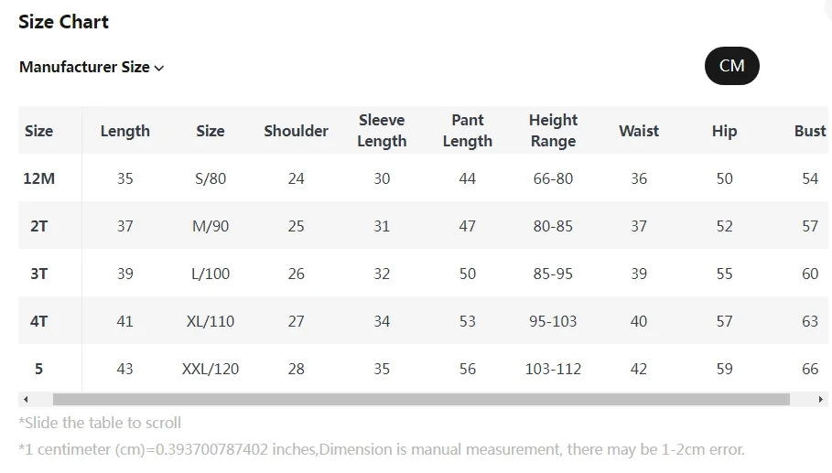Image resolution: width=832 pixels, height=473 pixels.
Task: Toggle the CM unit button
Action: pyautogui.click(x=731, y=66)
